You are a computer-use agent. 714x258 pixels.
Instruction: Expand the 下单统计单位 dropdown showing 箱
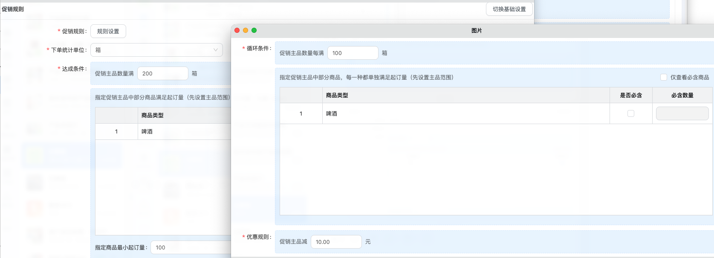(x=156, y=50)
